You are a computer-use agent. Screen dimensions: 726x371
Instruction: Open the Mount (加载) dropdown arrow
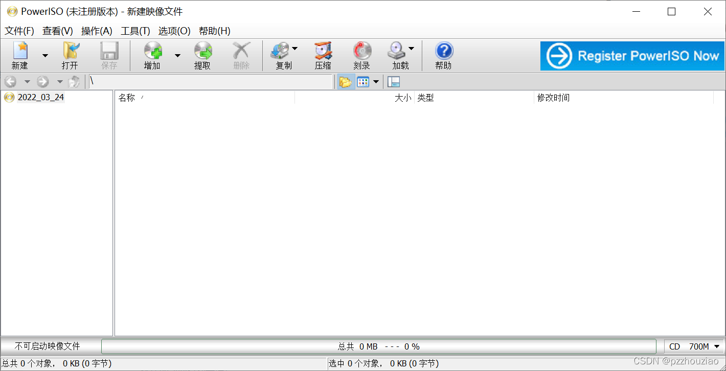411,49
